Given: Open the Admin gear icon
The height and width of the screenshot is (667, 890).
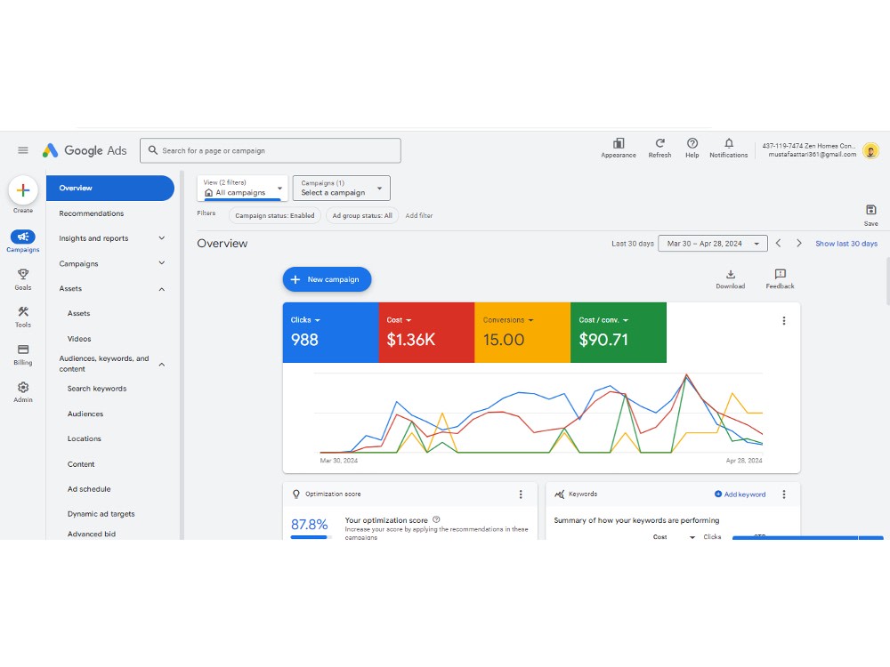Looking at the screenshot, I should point(23,388).
